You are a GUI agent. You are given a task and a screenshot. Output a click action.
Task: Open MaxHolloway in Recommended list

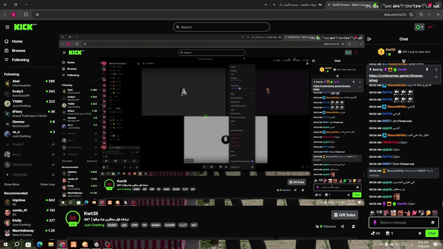29,232
